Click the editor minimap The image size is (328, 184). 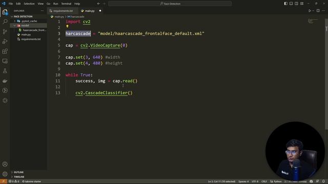[x=313, y=21]
